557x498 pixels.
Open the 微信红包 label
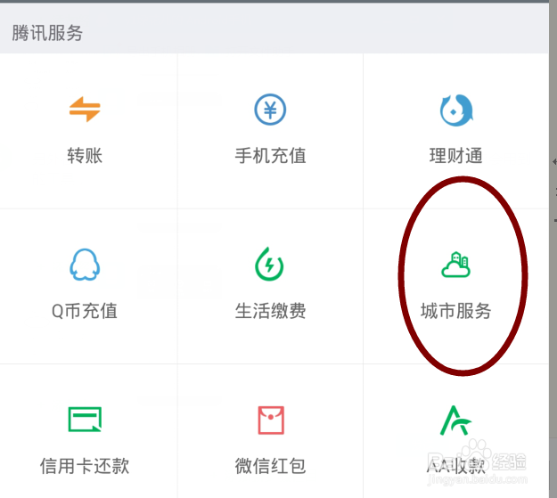270,466
